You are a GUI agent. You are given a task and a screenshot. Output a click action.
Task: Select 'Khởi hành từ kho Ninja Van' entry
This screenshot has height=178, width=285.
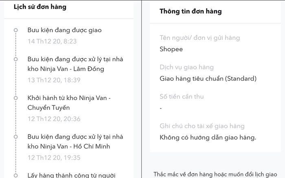click(x=69, y=103)
